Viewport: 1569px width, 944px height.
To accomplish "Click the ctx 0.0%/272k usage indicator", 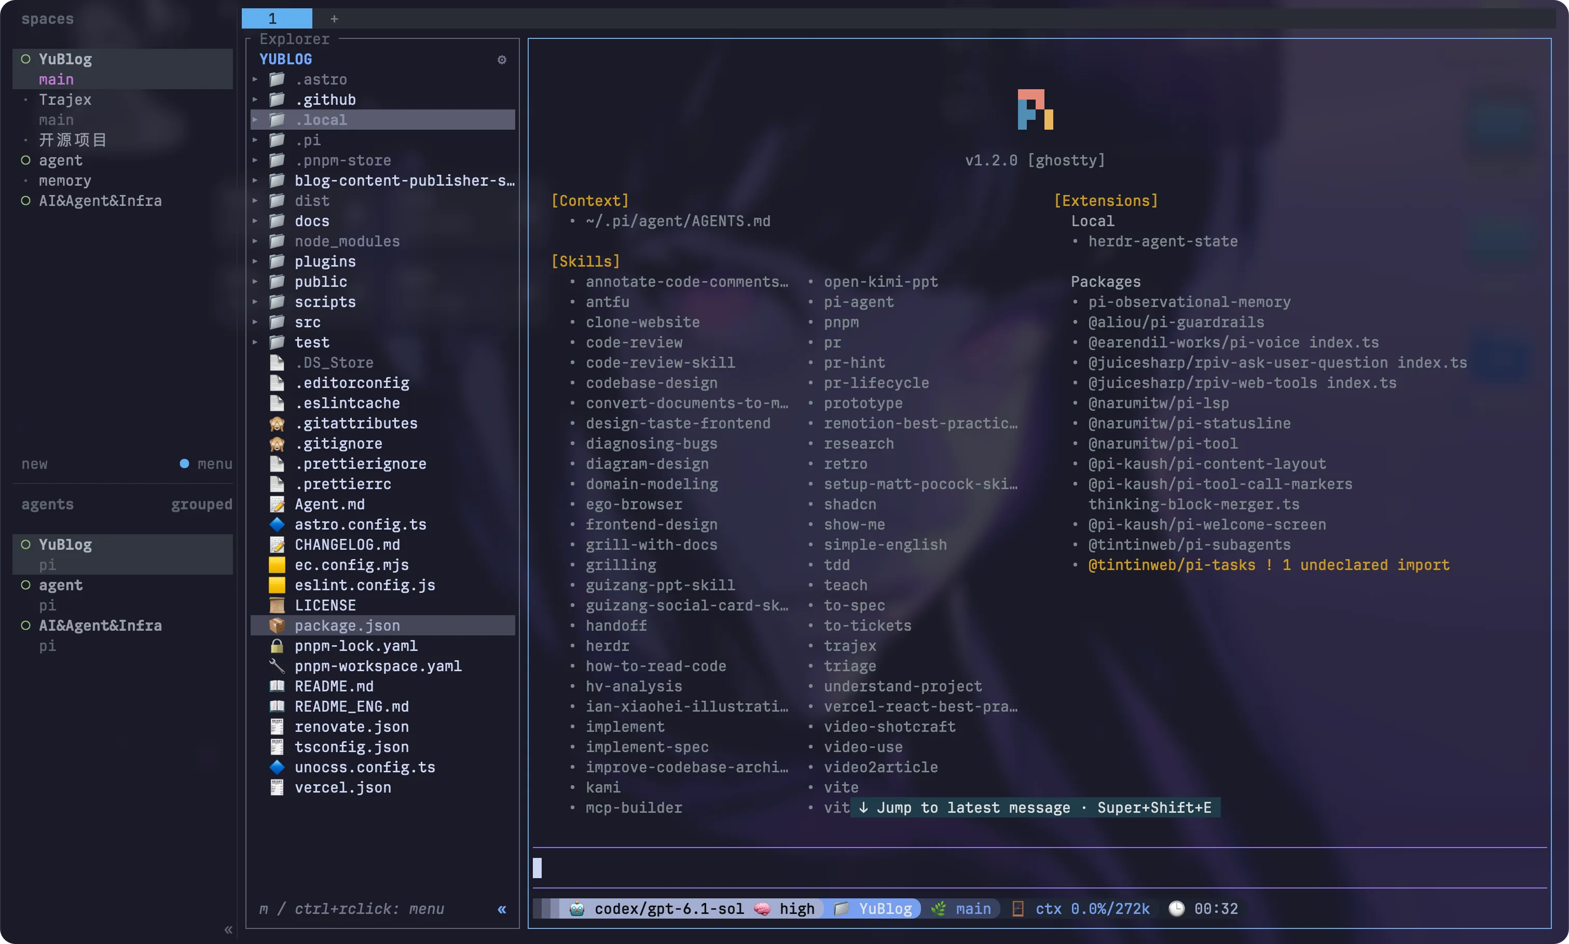I will (1093, 908).
